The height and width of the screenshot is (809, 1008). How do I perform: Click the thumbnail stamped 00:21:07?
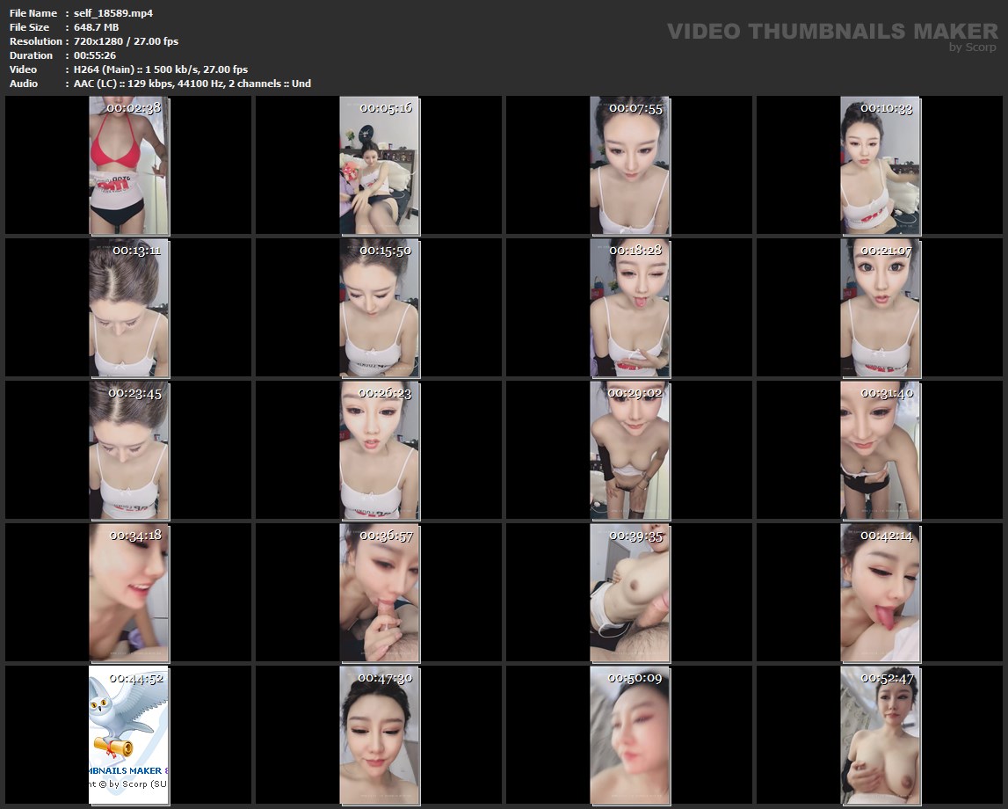[x=881, y=307]
